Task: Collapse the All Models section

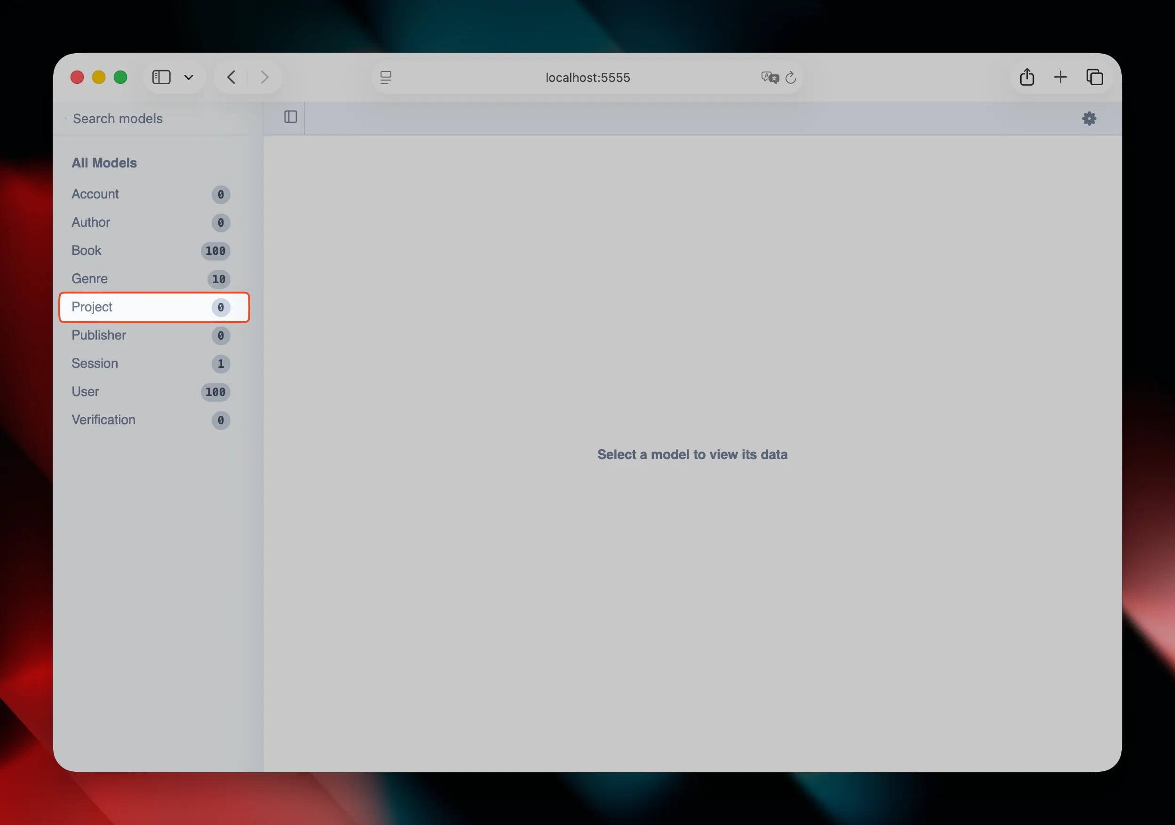Action: pos(104,163)
